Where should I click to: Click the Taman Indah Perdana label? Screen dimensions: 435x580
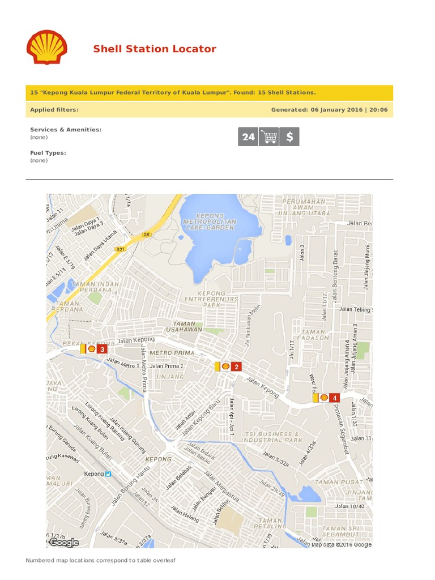pos(95,287)
